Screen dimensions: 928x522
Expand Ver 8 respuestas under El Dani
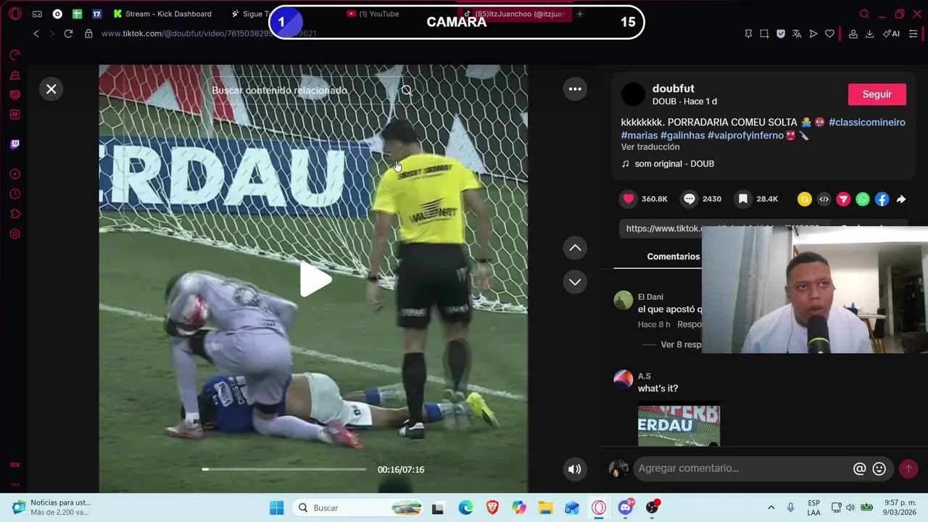coord(681,344)
